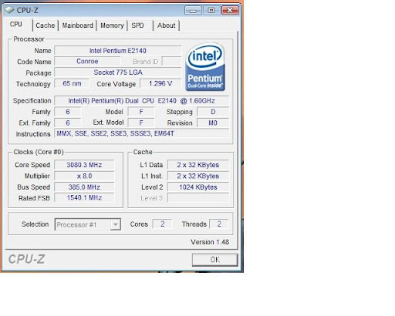Click the Name field Intel Pentium E2140
This screenshot has width=395, height=316.
click(x=118, y=51)
